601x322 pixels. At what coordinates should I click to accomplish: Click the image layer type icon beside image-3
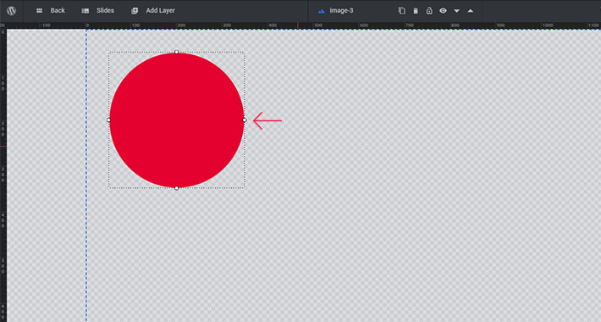[322, 11]
